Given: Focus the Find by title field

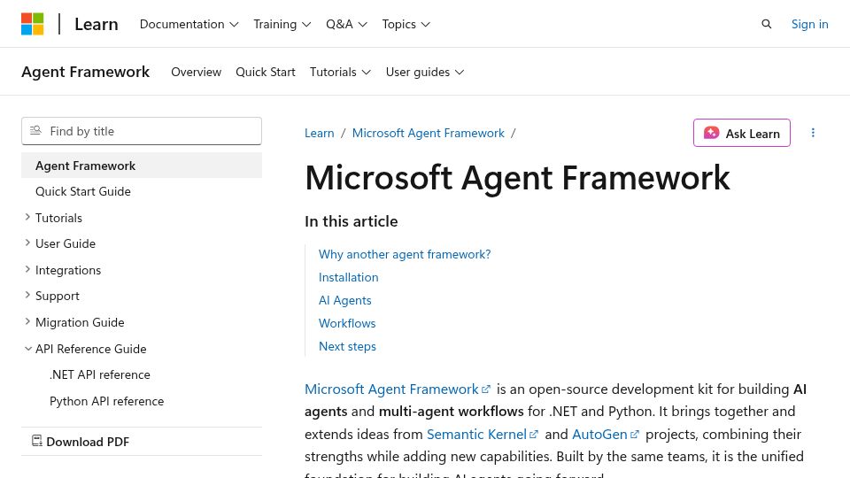Looking at the screenshot, I should pos(142,131).
